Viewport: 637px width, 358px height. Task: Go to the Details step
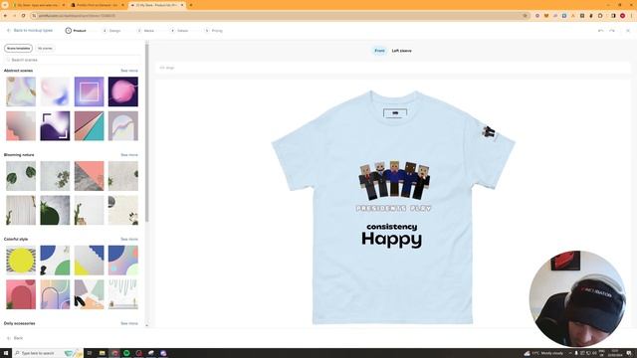(x=179, y=31)
